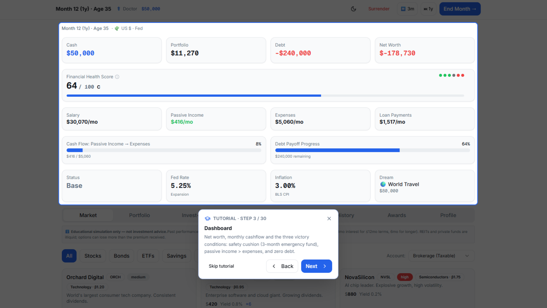Click the $240,000 remaining label
Viewport: 547px width, 308px height.
point(293,156)
